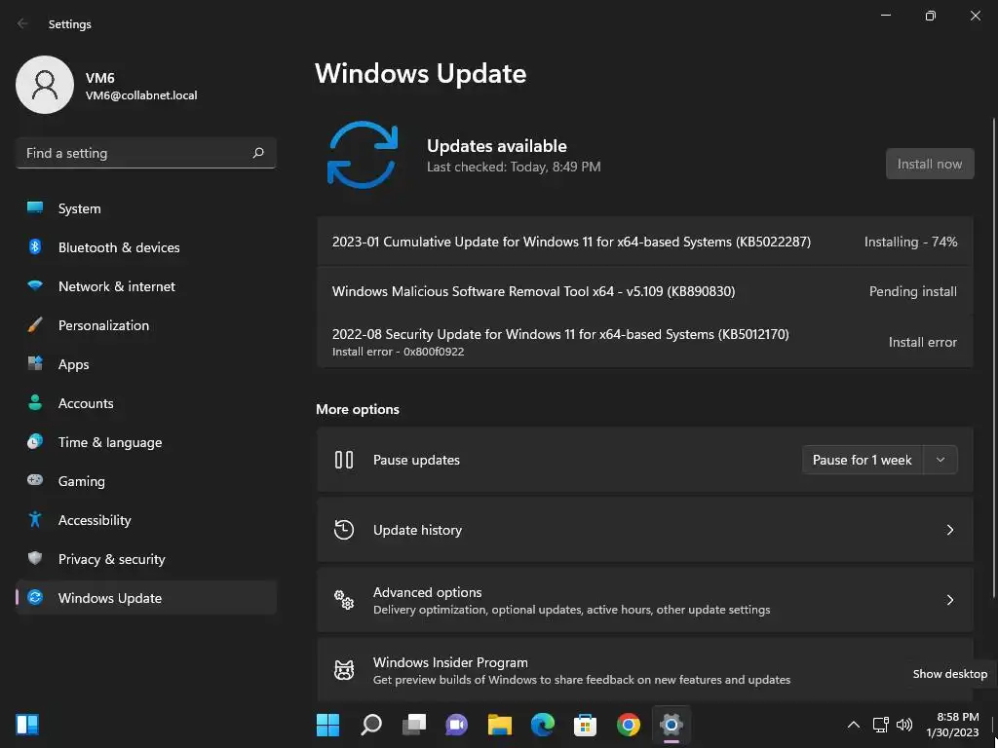998x748 pixels.
Task: Click the volume speaker tray icon
Action: point(903,725)
